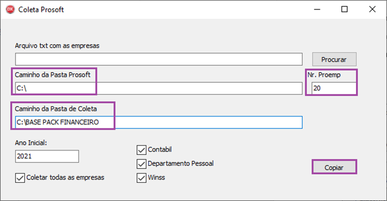Click the Nr. Proemp field showing 20

click(x=334, y=88)
